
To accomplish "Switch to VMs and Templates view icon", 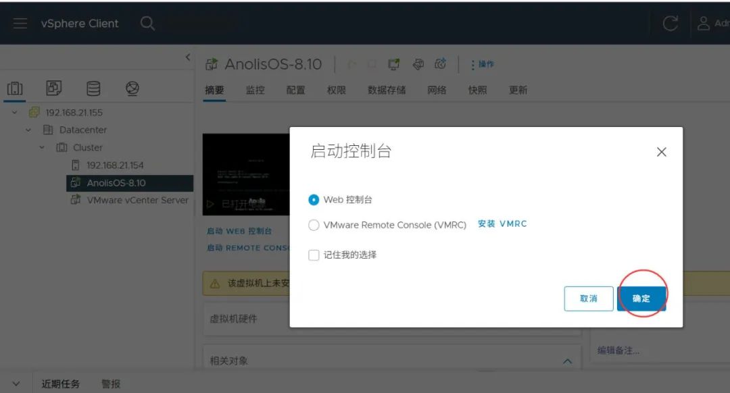I will tap(54, 88).
